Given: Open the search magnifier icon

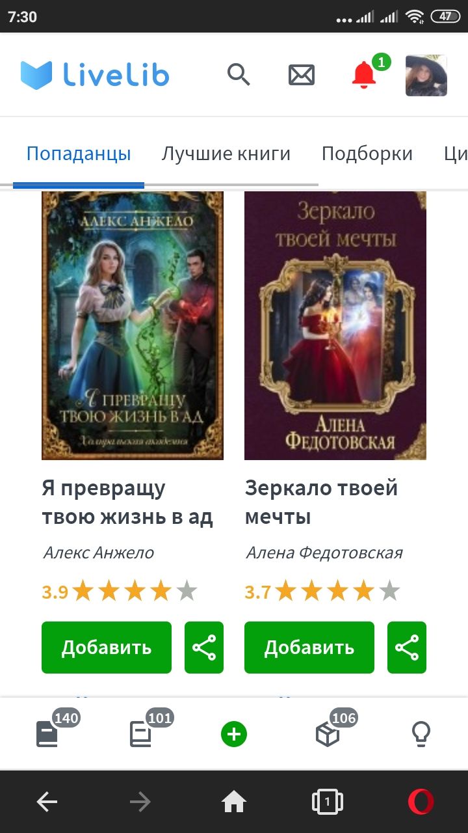Looking at the screenshot, I should (239, 75).
